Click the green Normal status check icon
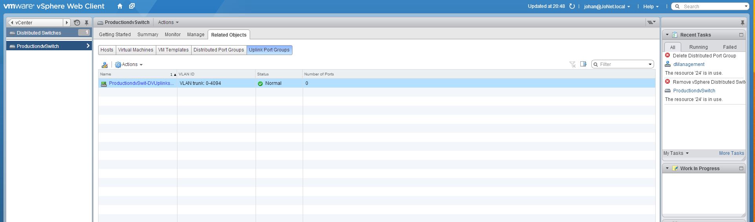Viewport: 755px width, 222px height. [260, 84]
